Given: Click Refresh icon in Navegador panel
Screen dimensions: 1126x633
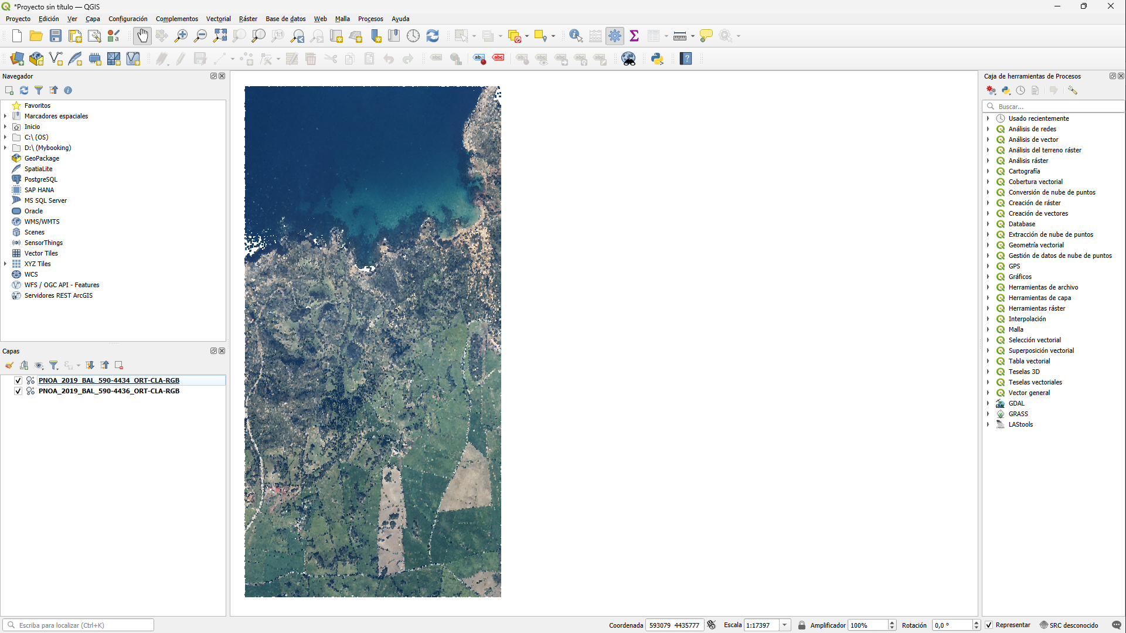Looking at the screenshot, I should tap(24, 90).
